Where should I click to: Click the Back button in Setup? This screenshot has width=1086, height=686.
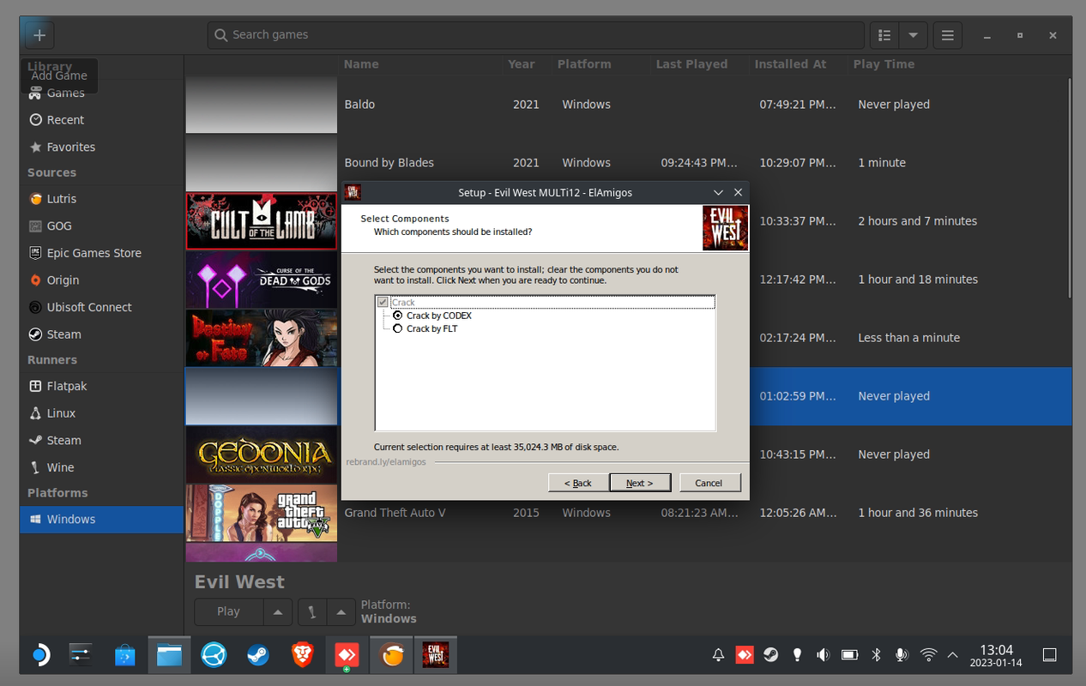click(x=578, y=483)
